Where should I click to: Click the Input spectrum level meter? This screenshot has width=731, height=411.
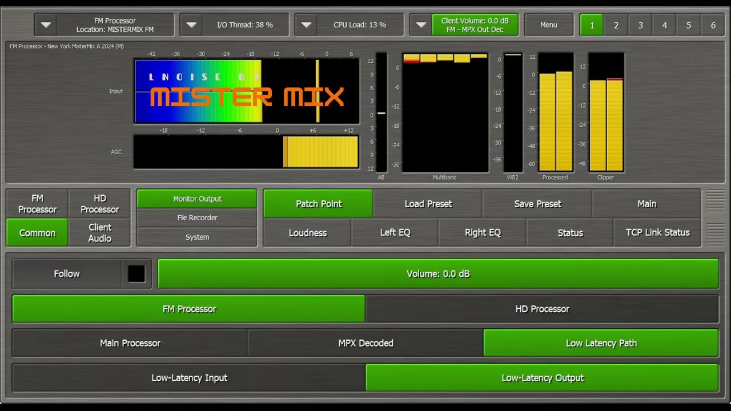(x=247, y=91)
